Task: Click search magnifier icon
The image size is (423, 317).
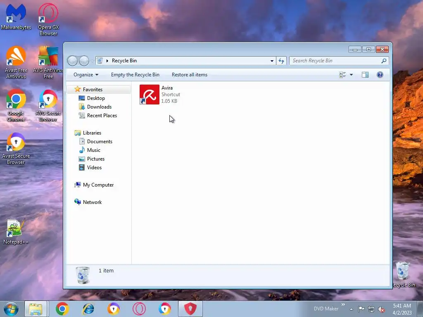Action: click(x=384, y=61)
